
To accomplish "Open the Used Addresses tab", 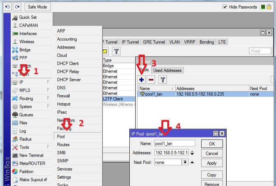I will (167, 71).
